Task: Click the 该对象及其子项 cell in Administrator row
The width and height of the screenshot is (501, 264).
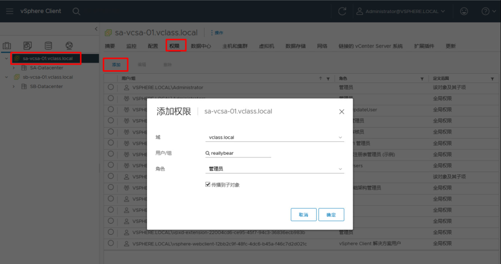Action: 449,87
